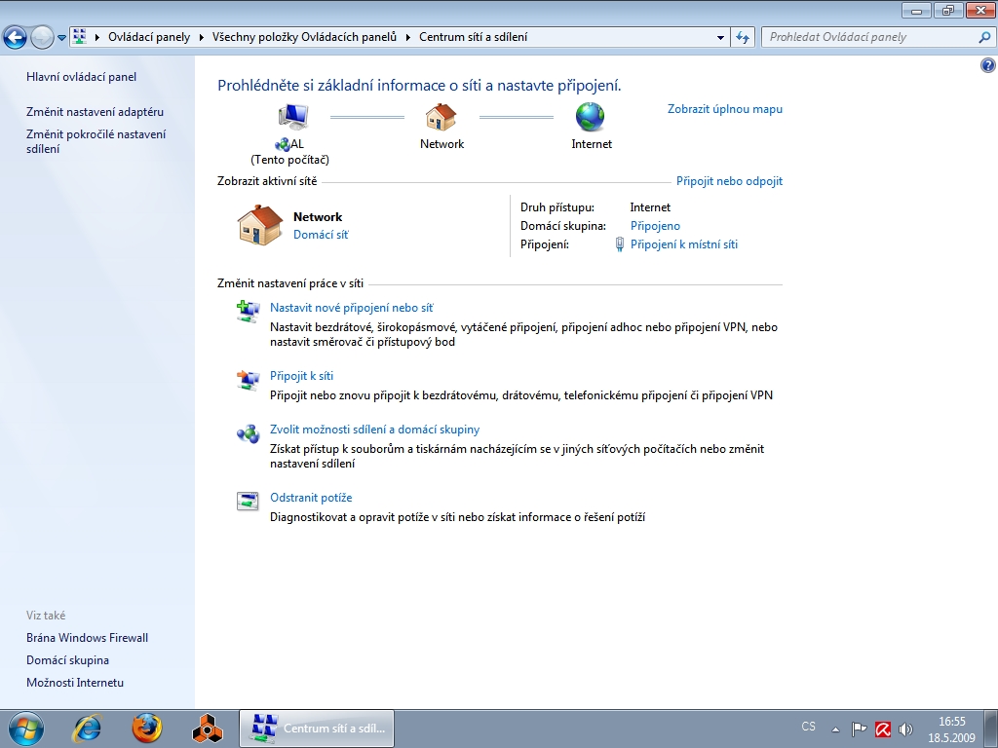Expand the address bar history dropdown

pyautogui.click(x=720, y=37)
